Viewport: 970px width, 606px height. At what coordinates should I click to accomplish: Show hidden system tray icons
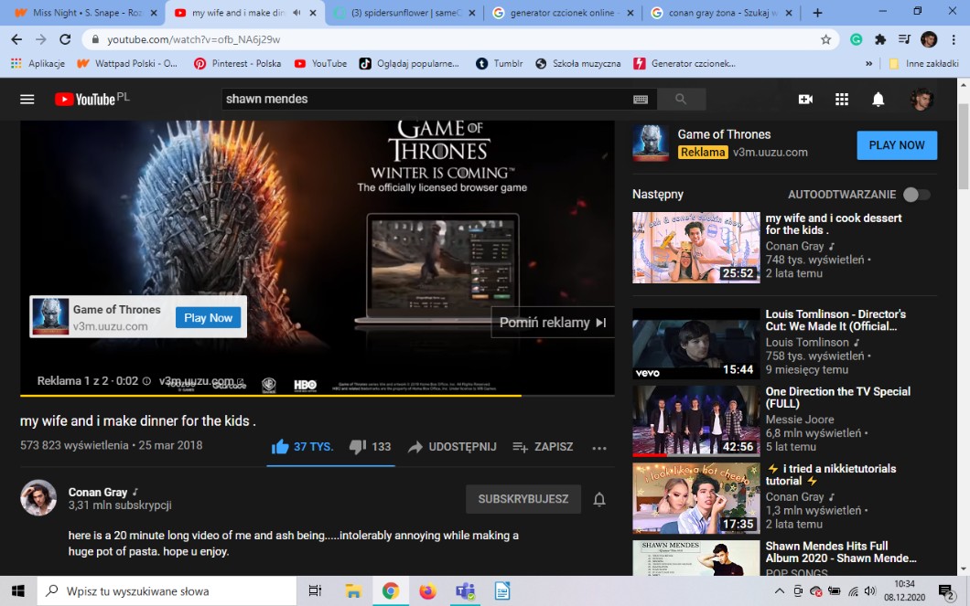click(x=780, y=591)
